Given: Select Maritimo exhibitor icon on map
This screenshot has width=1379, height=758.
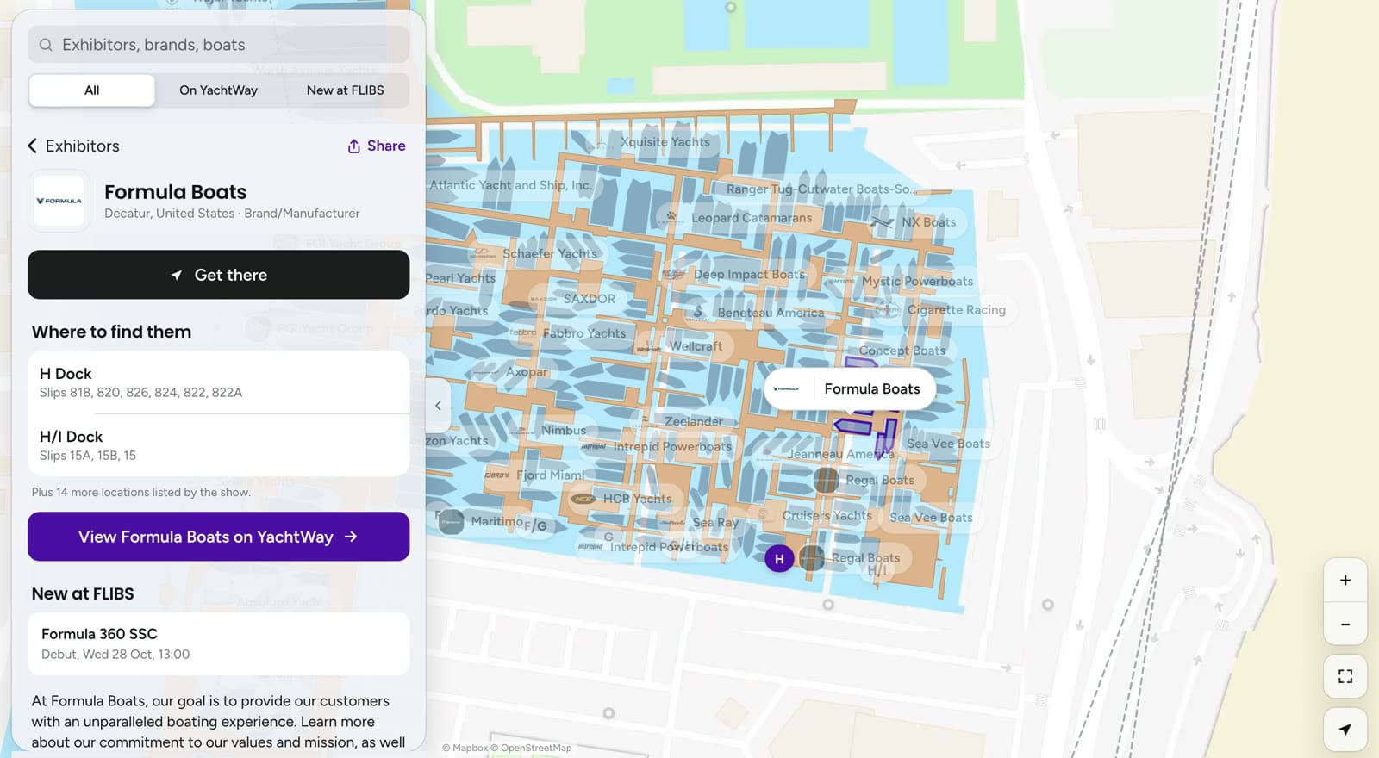Looking at the screenshot, I should coord(451,521).
